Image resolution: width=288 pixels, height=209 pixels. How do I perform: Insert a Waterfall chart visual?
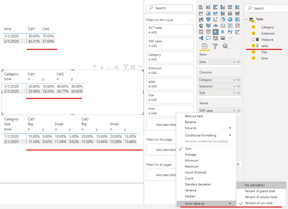click(x=201, y=19)
